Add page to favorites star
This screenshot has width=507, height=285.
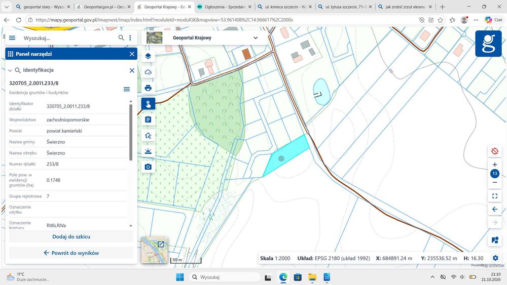click(x=440, y=20)
